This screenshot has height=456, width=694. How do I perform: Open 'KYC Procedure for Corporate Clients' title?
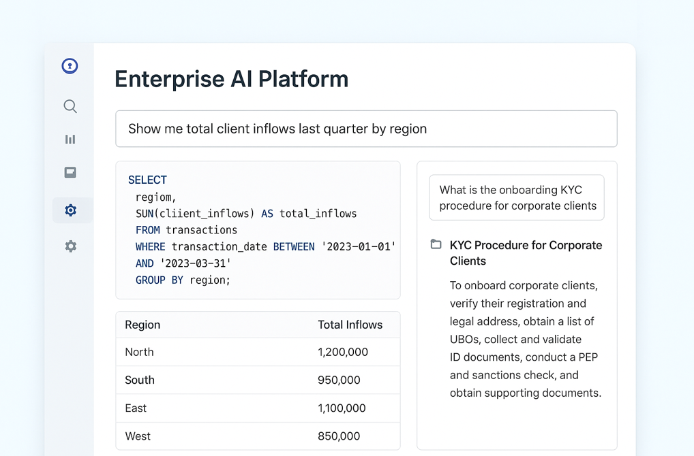pos(526,253)
